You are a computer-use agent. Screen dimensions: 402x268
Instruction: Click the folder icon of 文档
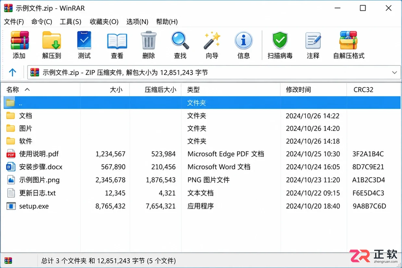coord(11,115)
